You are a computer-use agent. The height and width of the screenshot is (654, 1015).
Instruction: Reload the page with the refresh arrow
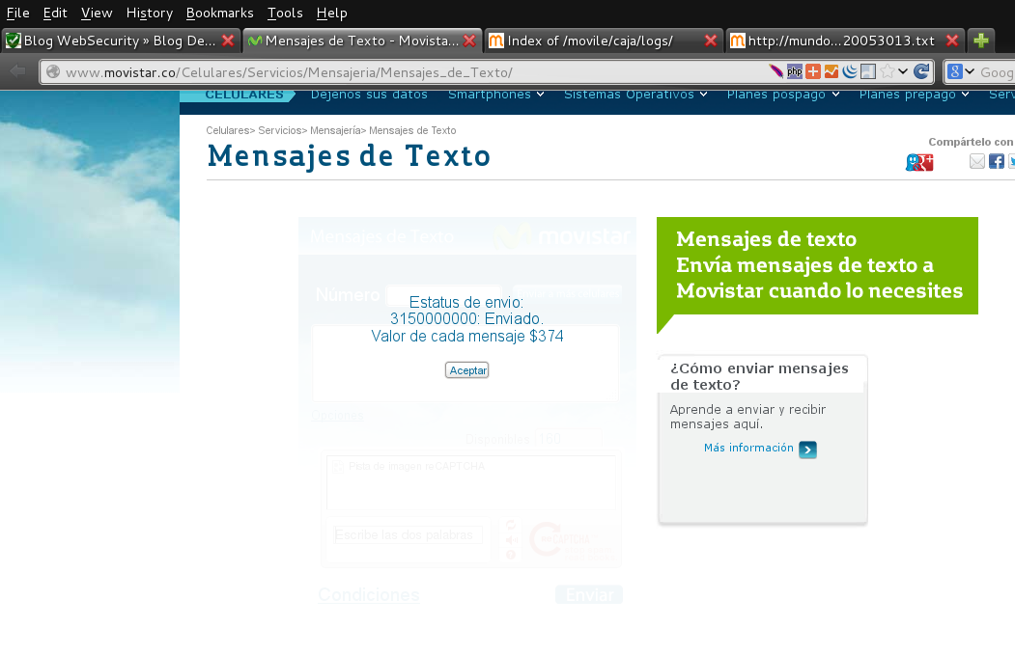(921, 71)
